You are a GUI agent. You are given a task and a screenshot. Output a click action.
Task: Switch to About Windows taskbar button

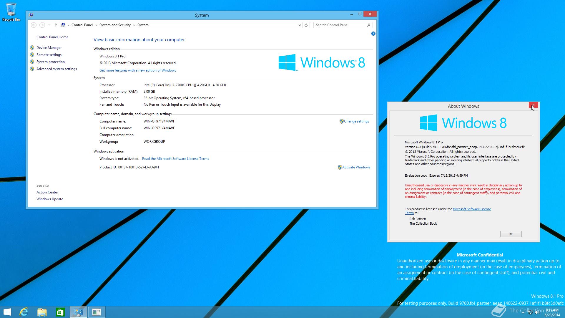[97, 312]
